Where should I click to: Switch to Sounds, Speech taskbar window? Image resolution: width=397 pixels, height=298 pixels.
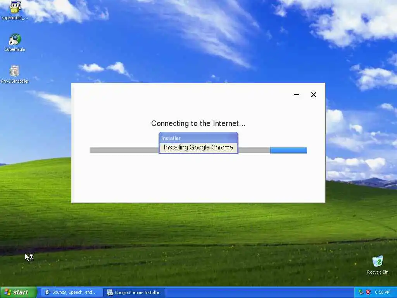point(72,293)
